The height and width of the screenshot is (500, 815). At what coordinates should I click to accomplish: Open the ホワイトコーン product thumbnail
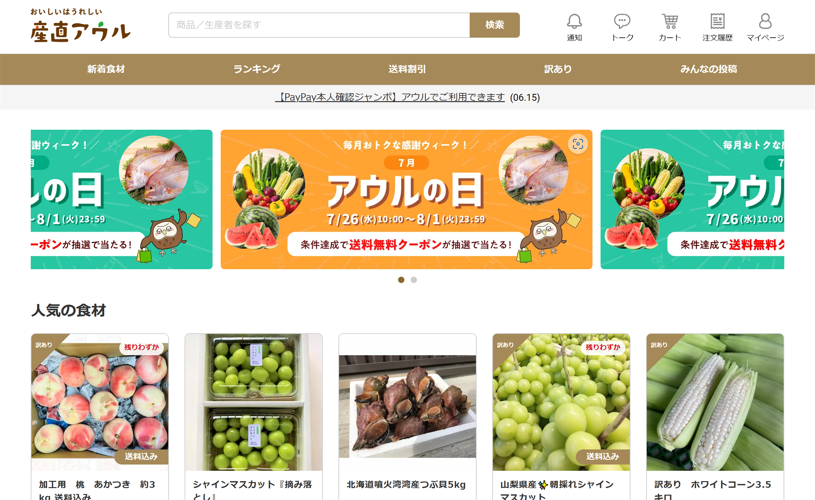[x=715, y=402]
